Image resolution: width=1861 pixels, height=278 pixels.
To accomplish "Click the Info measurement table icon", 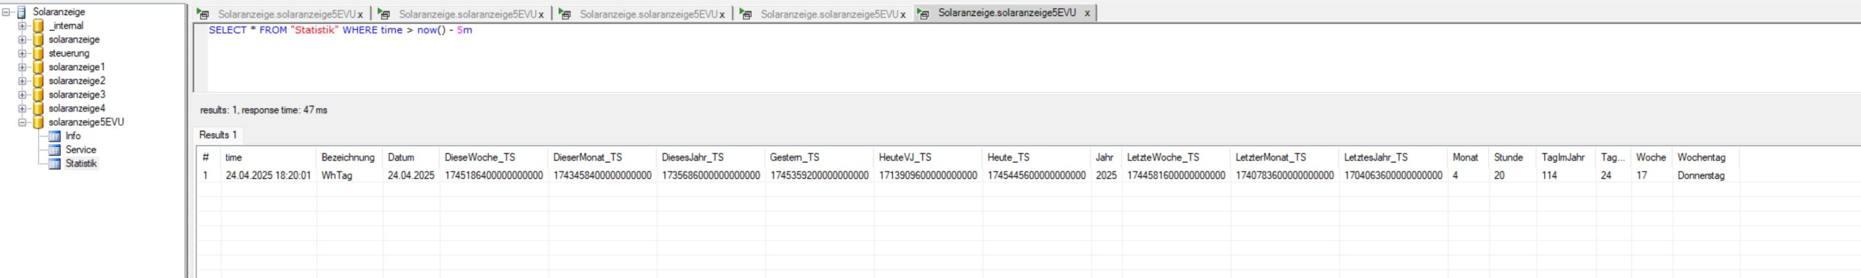I will (x=54, y=136).
